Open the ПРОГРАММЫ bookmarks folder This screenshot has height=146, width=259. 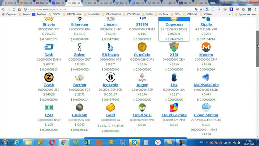72,15
